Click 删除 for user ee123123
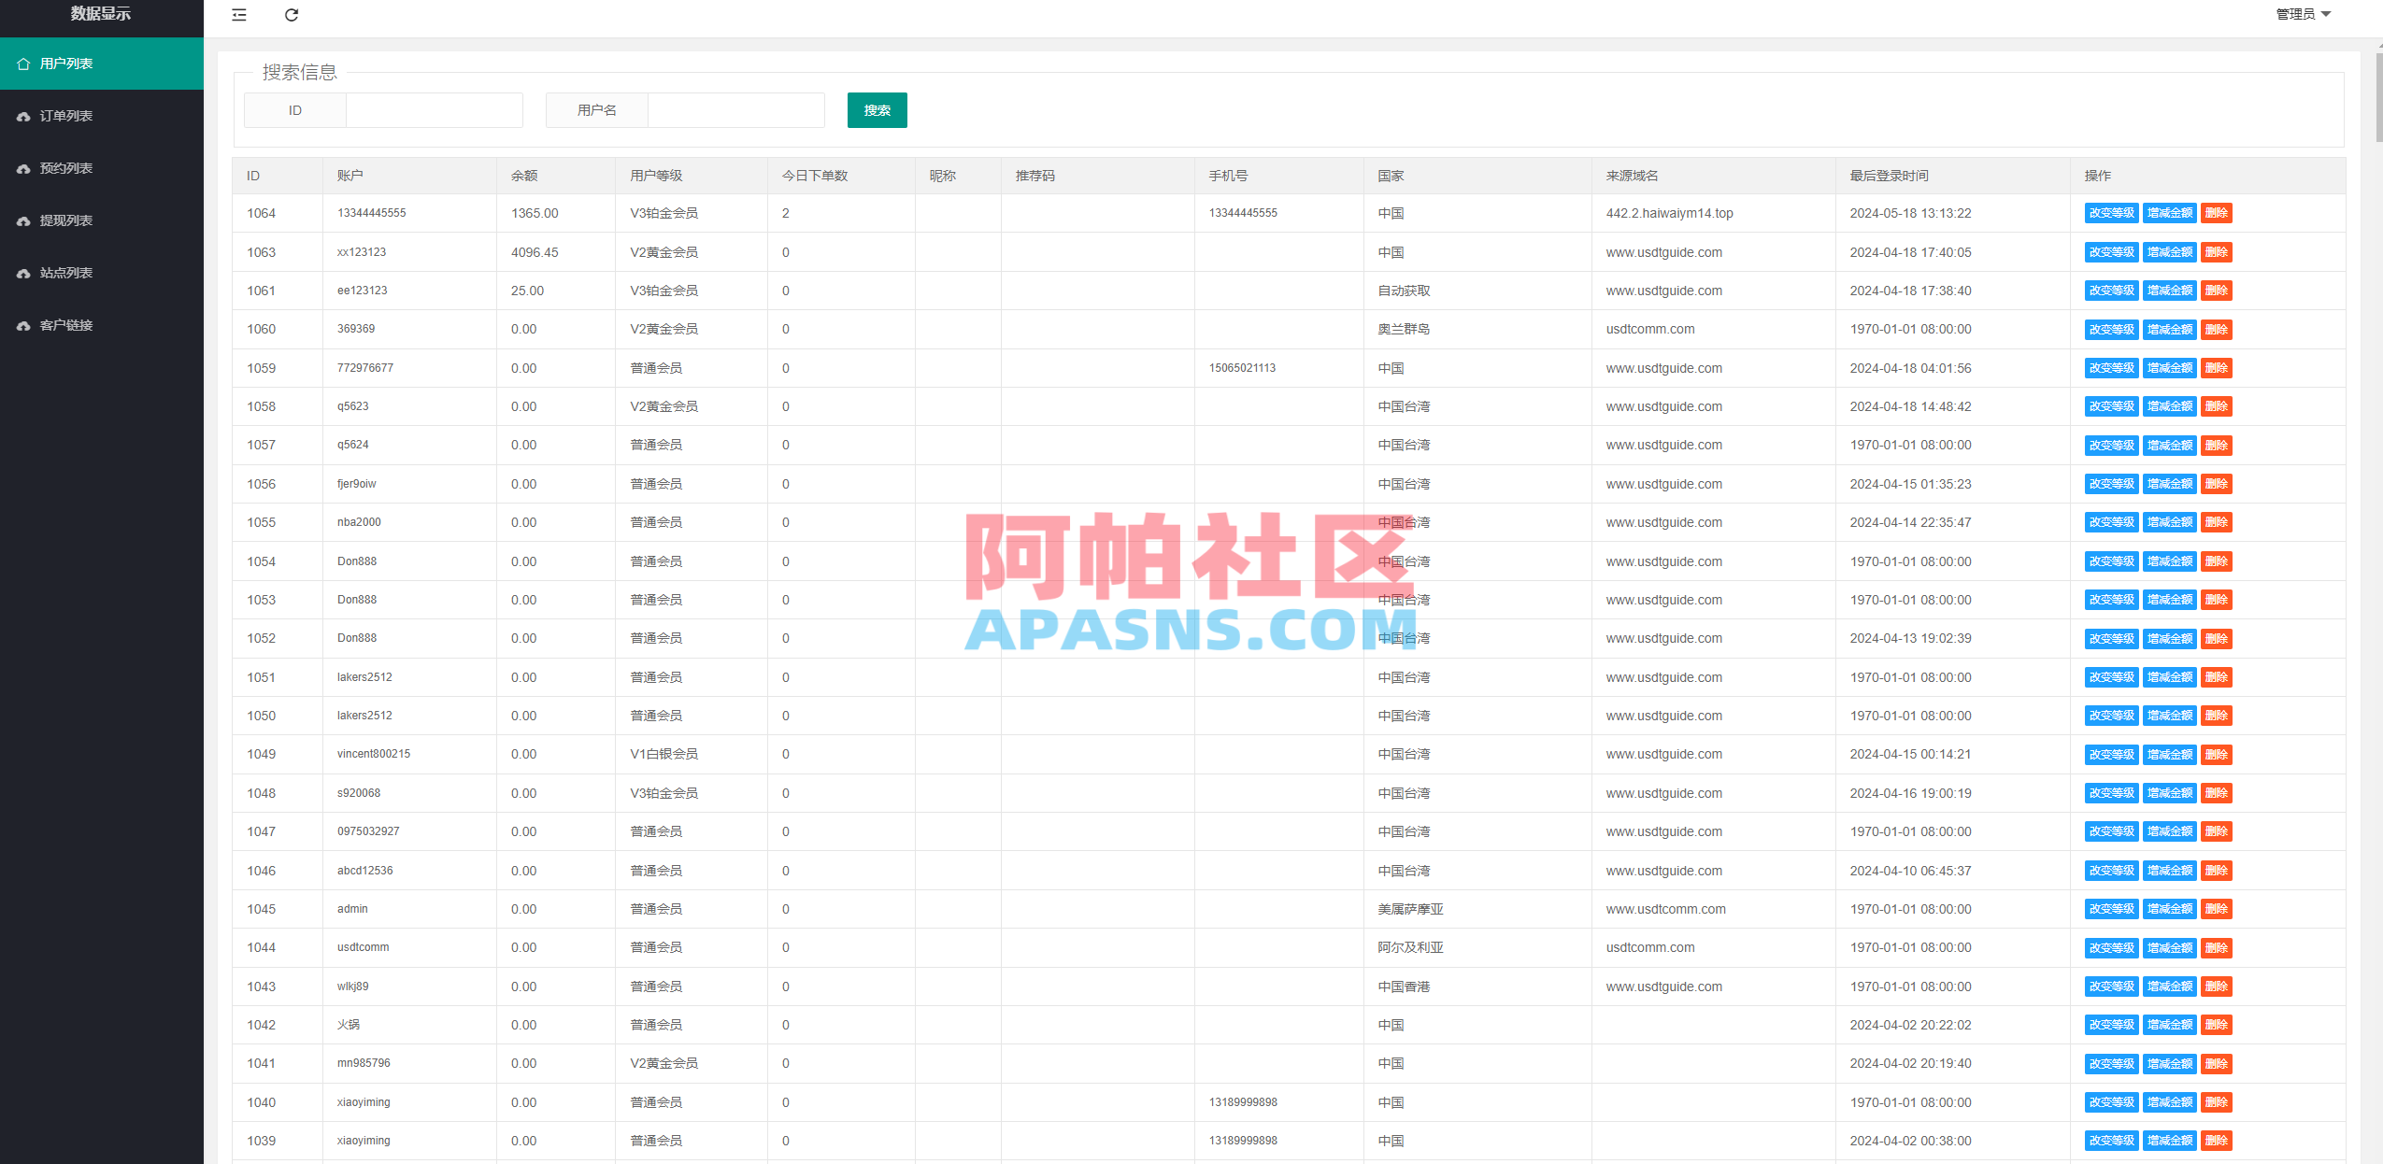 click(2217, 290)
